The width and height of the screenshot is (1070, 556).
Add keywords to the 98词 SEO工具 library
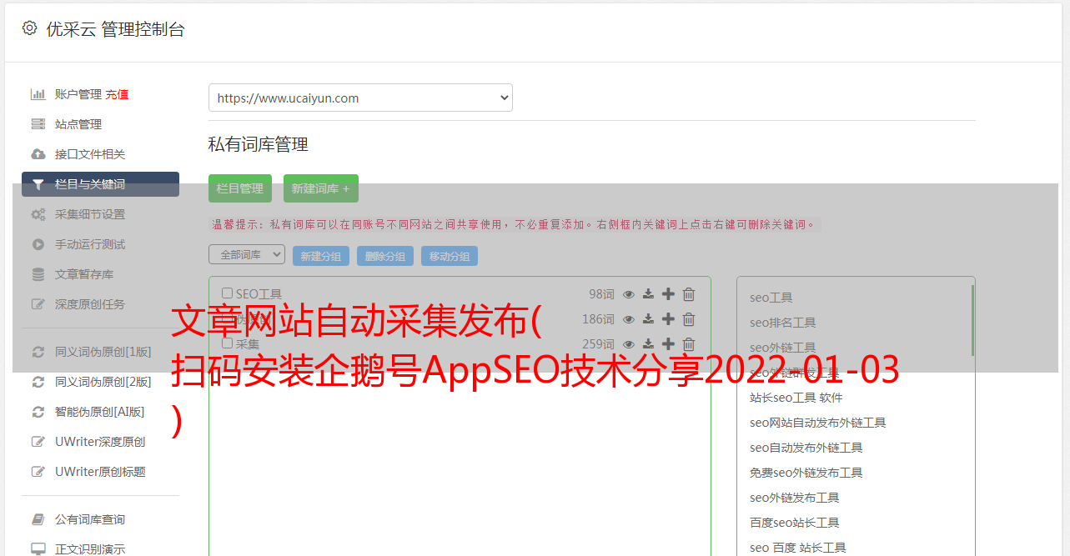coord(668,294)
